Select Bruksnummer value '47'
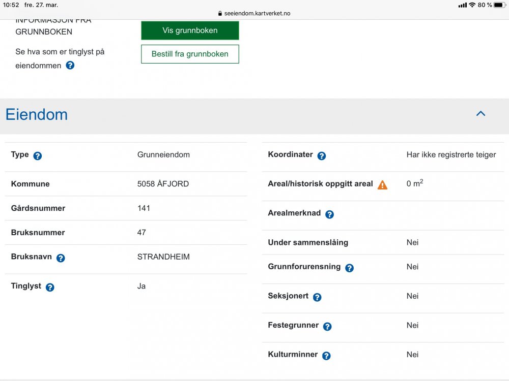This screenshot has width=509, height=381. click(142, 232)
